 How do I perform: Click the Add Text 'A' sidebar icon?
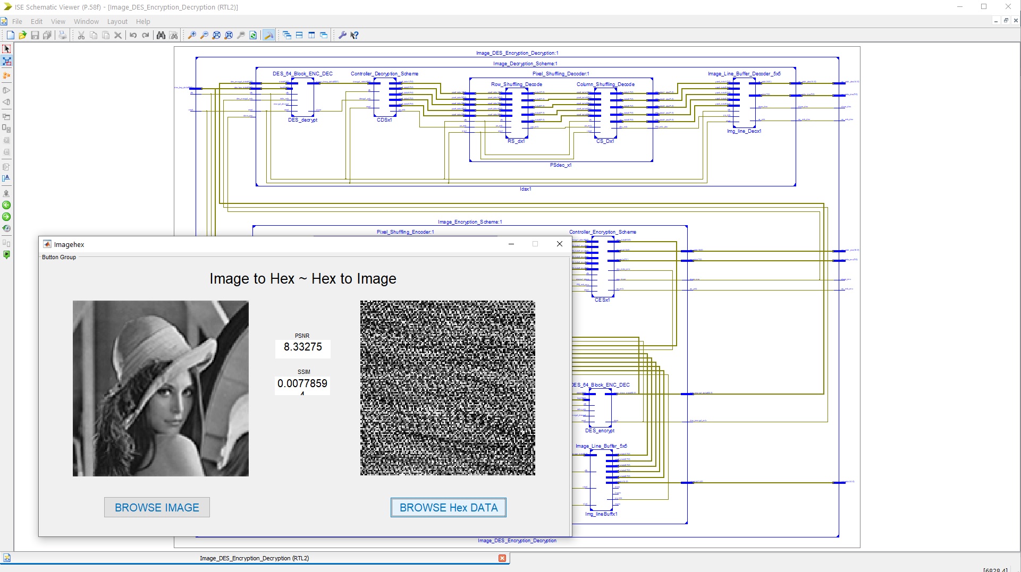coord(6,178)
